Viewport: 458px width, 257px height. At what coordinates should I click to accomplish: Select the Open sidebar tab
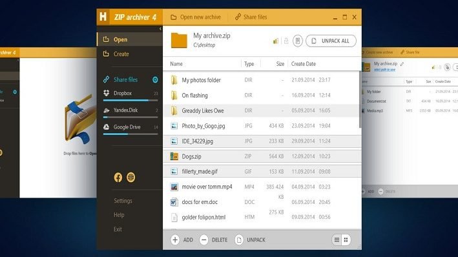click(x=130, y=39)
